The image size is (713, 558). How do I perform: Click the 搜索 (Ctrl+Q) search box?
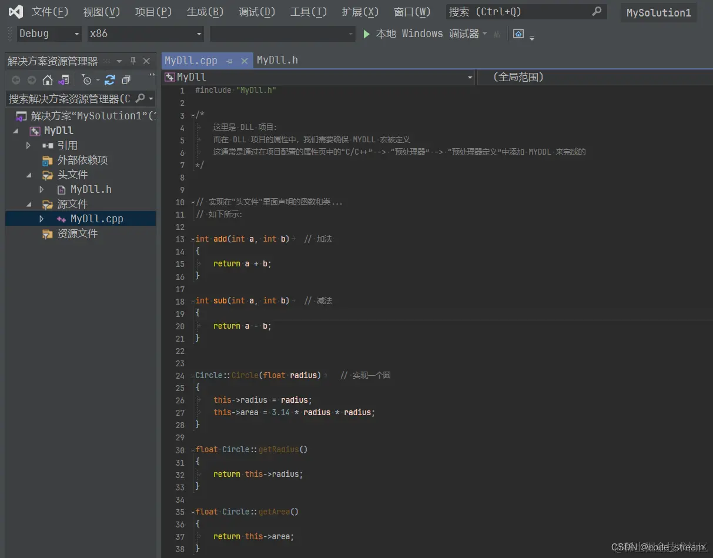[517, 12]
